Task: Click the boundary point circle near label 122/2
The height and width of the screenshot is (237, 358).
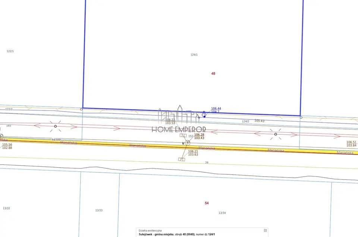Action: point(81,109)
